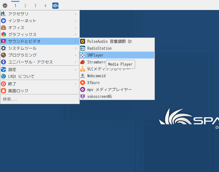Screen dimensions: 219x172
Task: Open the グラフィックス menu category
Action: coord(40,34)
